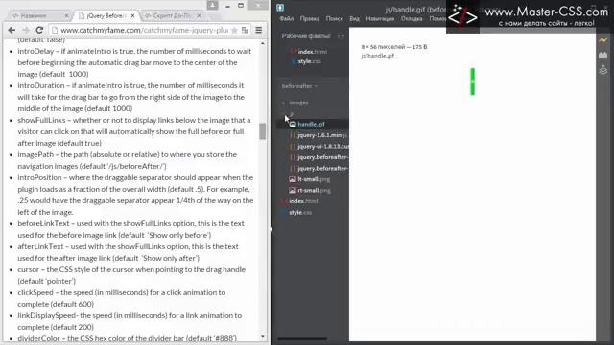The width and height of the screenshot is (614, 345).
Task: Open the Файл menu in Brackets
Action: click(287, 19)
